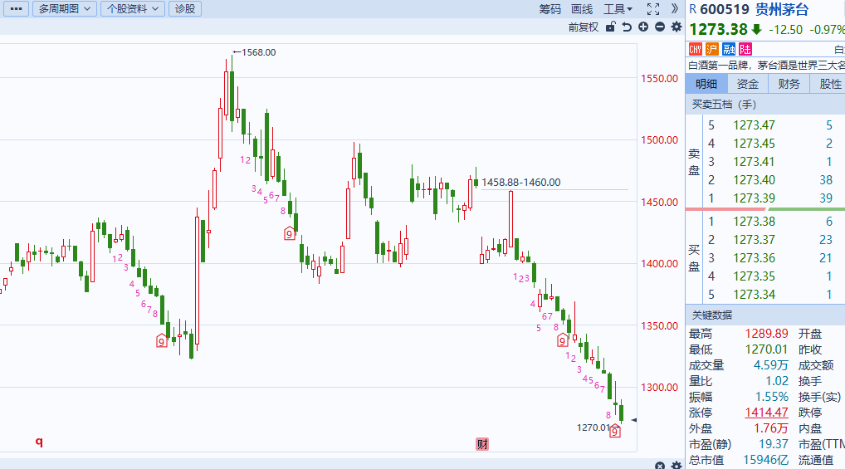The width and height of the screenshot is (845, 469).
Task: Click the 1300.00 price axis label
Action: (x=659, y=387)
